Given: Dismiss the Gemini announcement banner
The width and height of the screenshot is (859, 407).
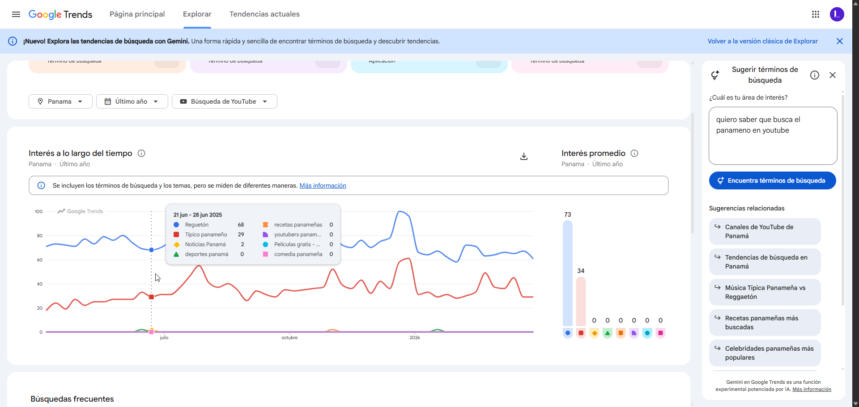Looking at the screenshot, I should pos(840,41).
